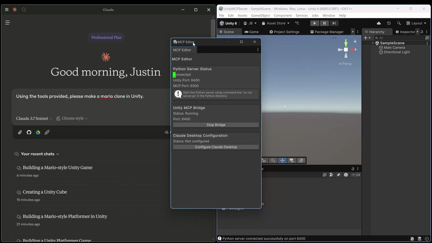432x243 pixels.
Task: Click the Undo History icon in Unity toolbar
Action: click(x=389, y=23)
